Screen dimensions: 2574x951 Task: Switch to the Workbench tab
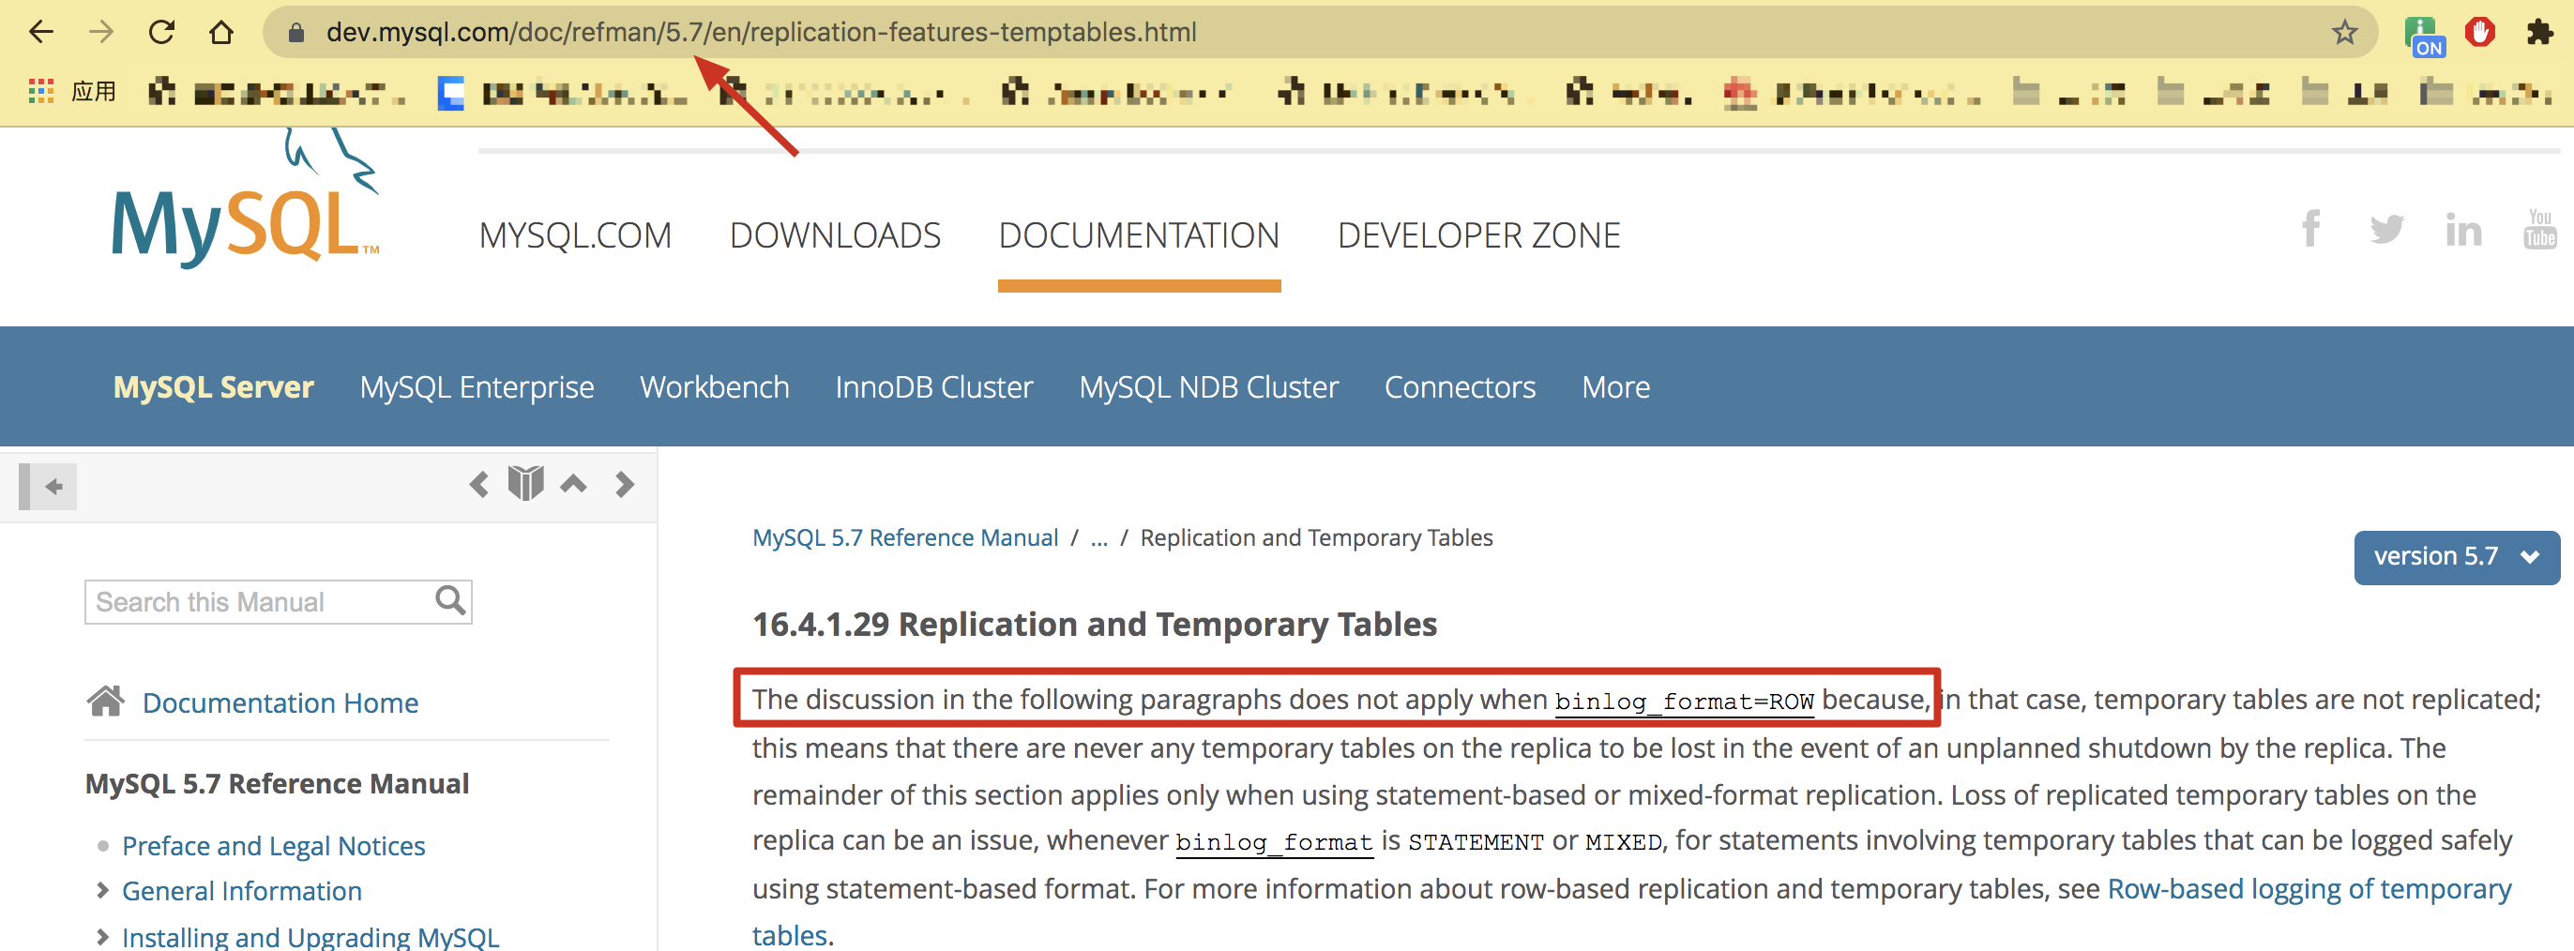tap(715, 387)
